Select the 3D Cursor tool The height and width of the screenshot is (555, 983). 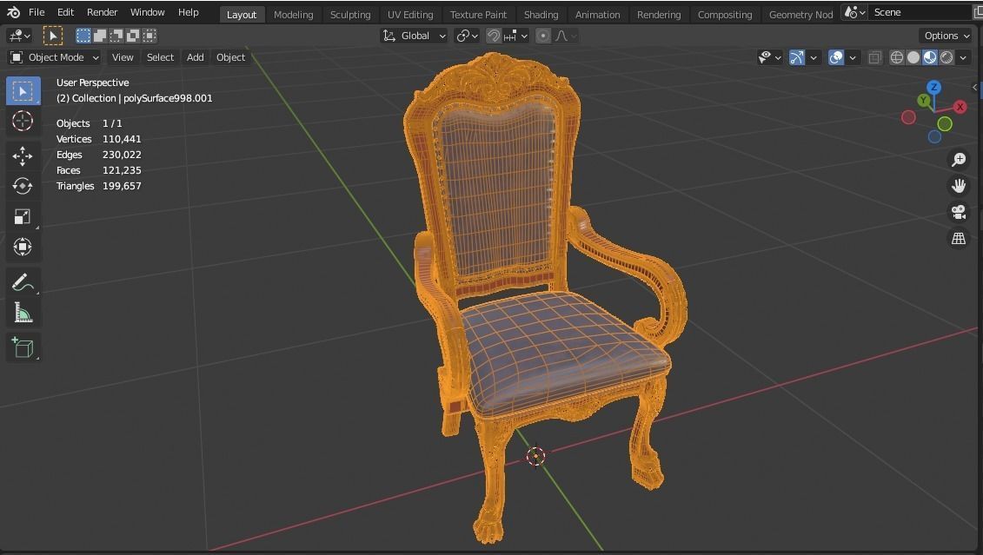23,121
